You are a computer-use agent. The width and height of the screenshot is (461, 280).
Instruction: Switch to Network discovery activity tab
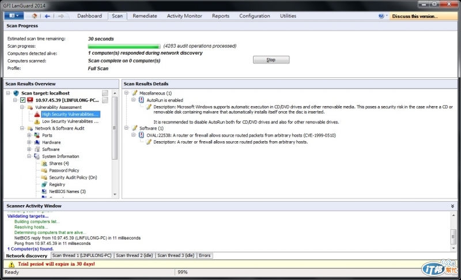27,256
